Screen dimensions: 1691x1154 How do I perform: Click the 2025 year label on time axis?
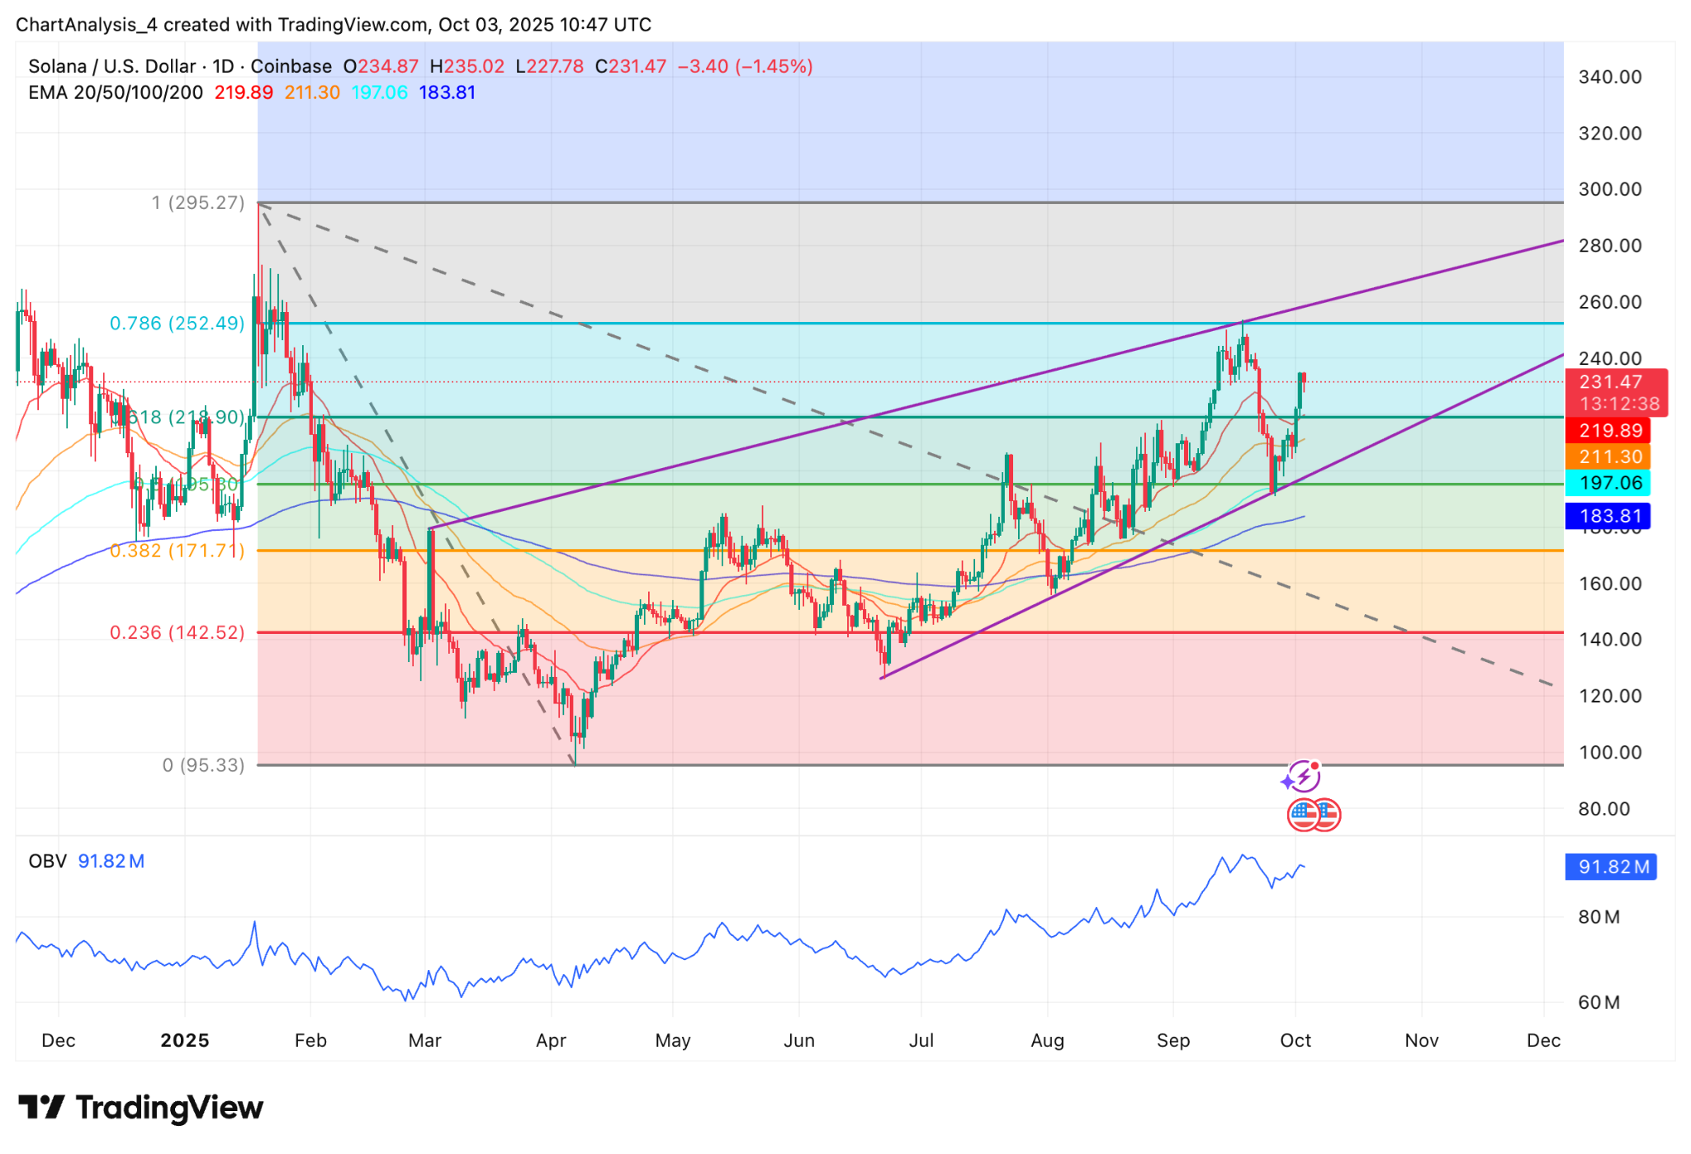(185, 1040)
